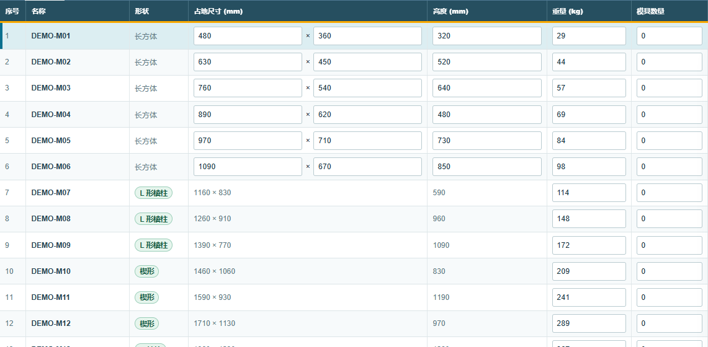Click the DEMO-M03 weight field 57

pos(589,89)
